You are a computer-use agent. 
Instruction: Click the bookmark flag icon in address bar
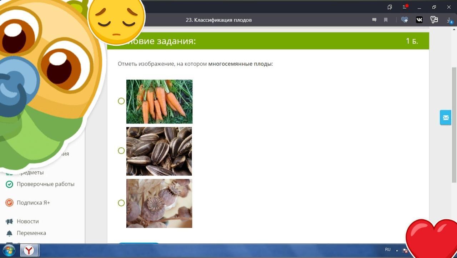(x=386, y=20)
